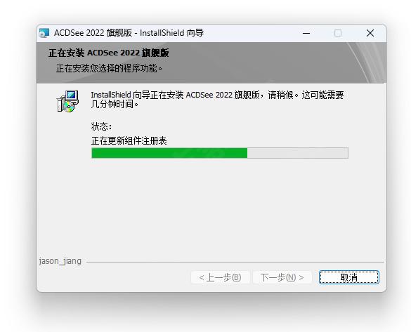Click the installer computer-and-disc icon

pos(67,101)
